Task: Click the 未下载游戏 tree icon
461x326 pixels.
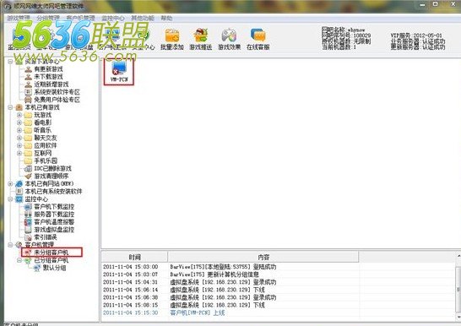Action: coord(28,77)
